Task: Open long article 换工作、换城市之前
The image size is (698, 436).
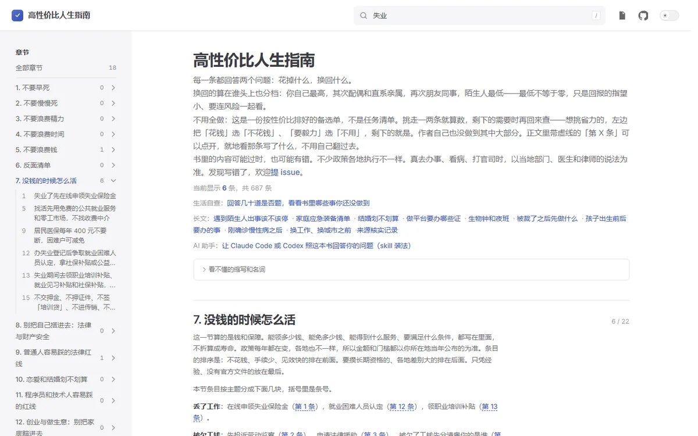Action: pos(320,230)
